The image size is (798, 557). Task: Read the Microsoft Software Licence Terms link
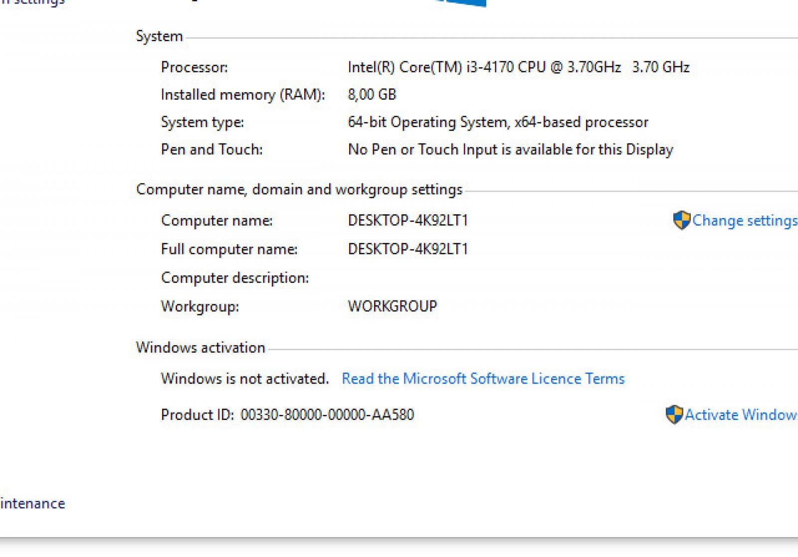tap(483, 379)
